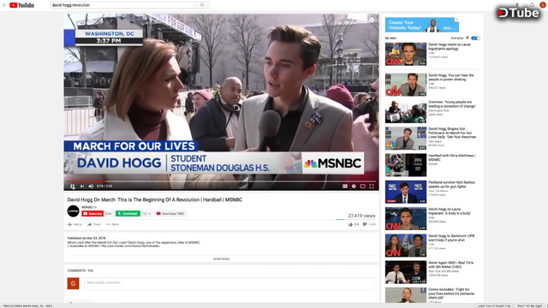The image size is (548, 308).
Task: Open Emma Gonzalez 'Fight for your lives' title
Action: (451, 293)
